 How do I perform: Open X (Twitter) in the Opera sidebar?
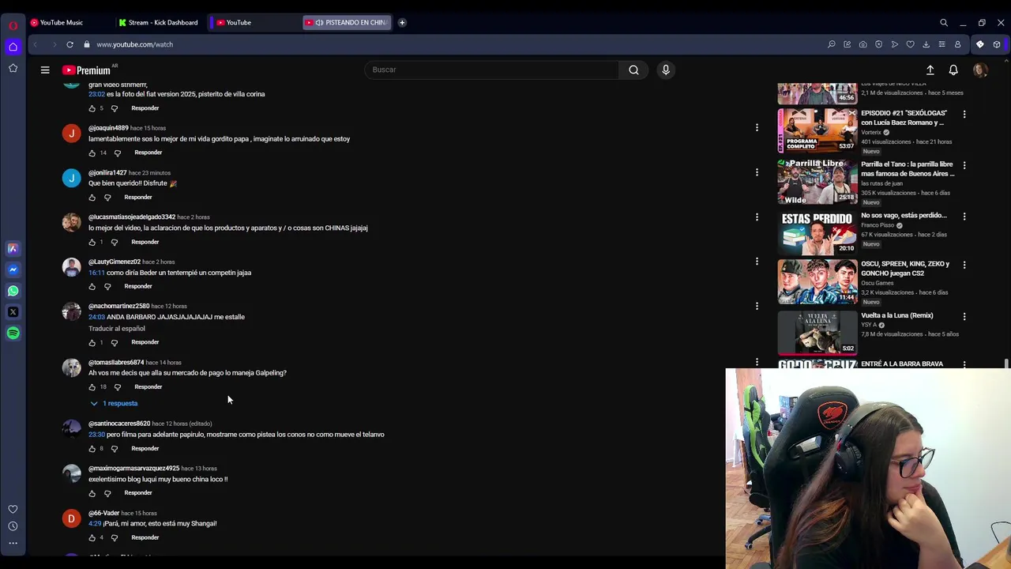tap(13, 312)
